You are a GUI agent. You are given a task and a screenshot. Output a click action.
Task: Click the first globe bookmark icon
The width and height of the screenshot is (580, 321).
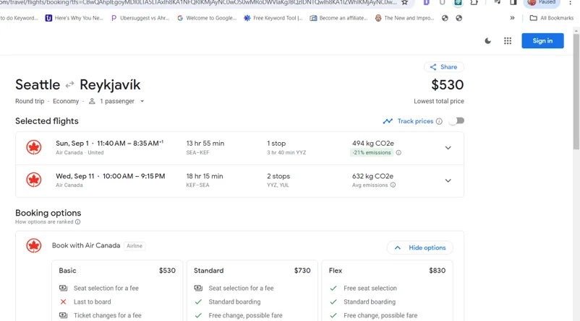445,18
